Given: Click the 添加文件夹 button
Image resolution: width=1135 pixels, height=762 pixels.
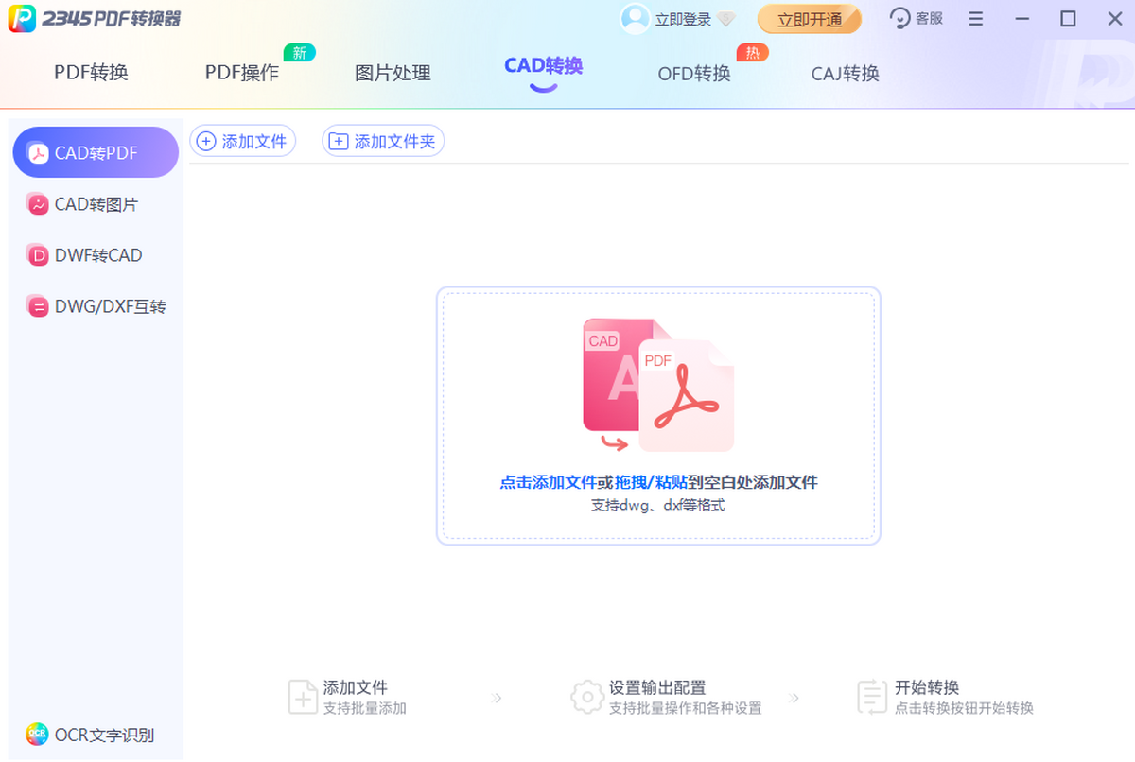Looking at the screenshot, I should click(x=383, y=142).
